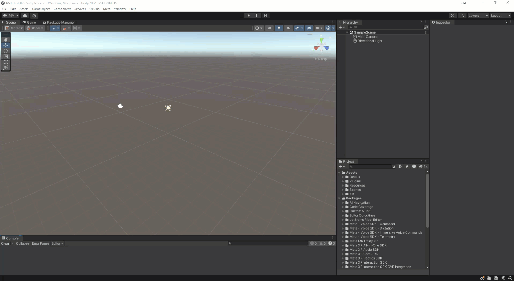Open the Center pivot mode dropdown

tap(14, 28)
